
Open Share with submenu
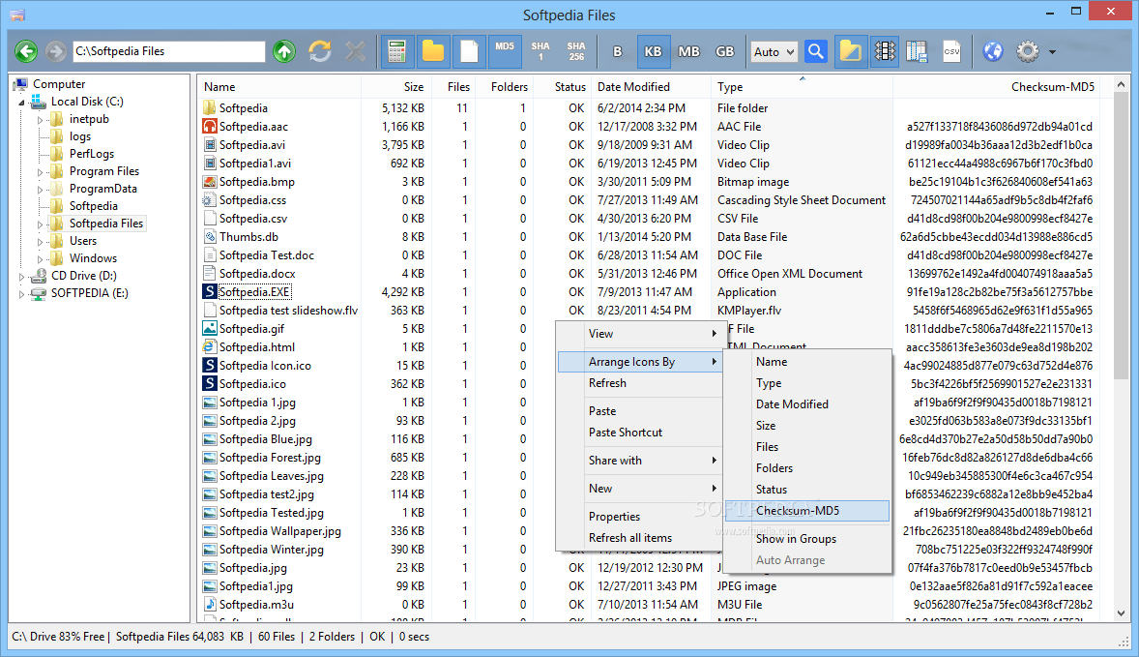point(640,460)
